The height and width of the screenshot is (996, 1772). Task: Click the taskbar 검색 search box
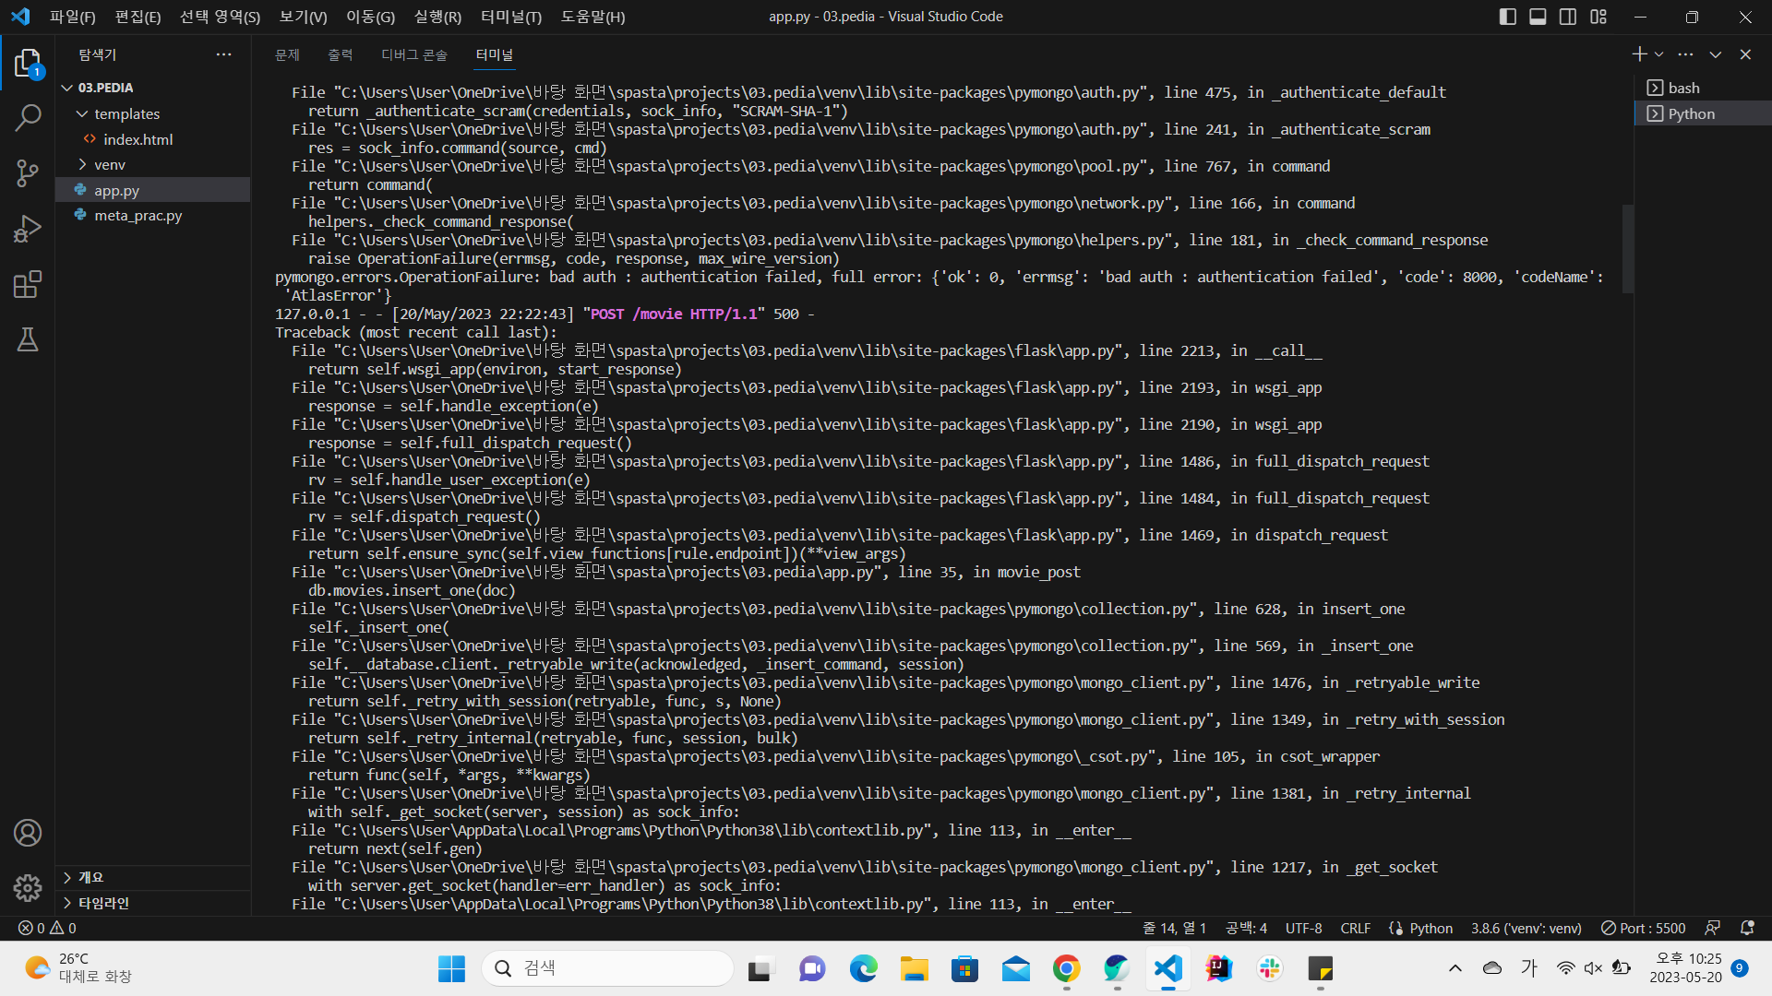607,968
